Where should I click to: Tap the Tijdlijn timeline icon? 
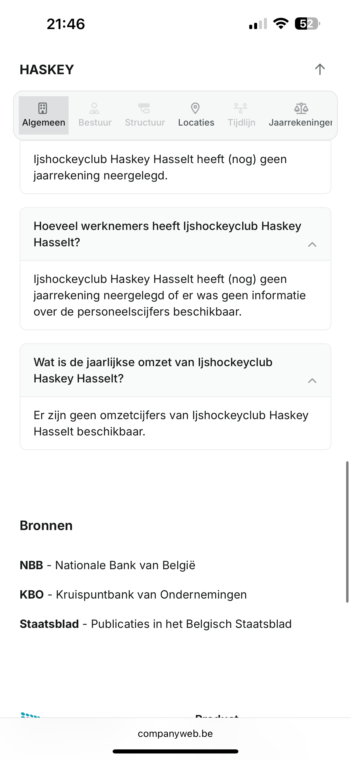(241, 108)
